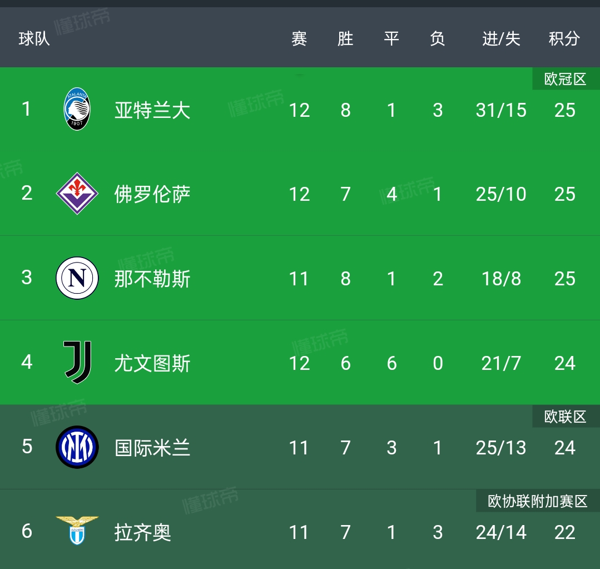This screenshot has height=569, width=600.
Task: Toggle sorting by the 积分 column
Action: (x=565, y=37)
